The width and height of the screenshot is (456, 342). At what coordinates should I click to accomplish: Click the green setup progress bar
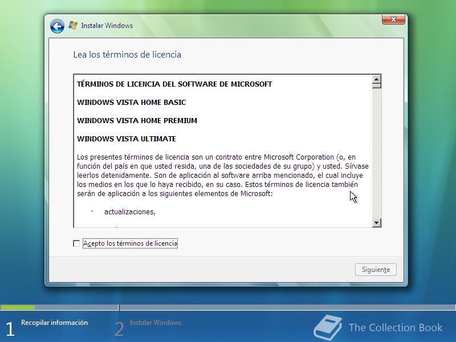point(18,307)
